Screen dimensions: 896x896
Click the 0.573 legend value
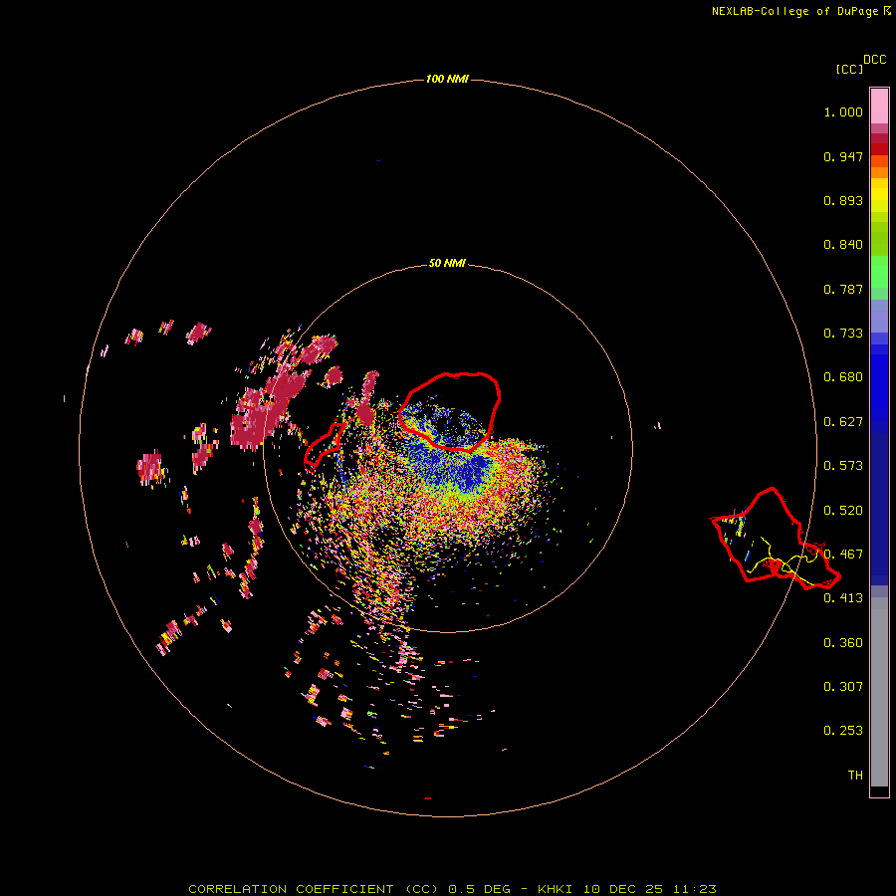coord(843,466)
